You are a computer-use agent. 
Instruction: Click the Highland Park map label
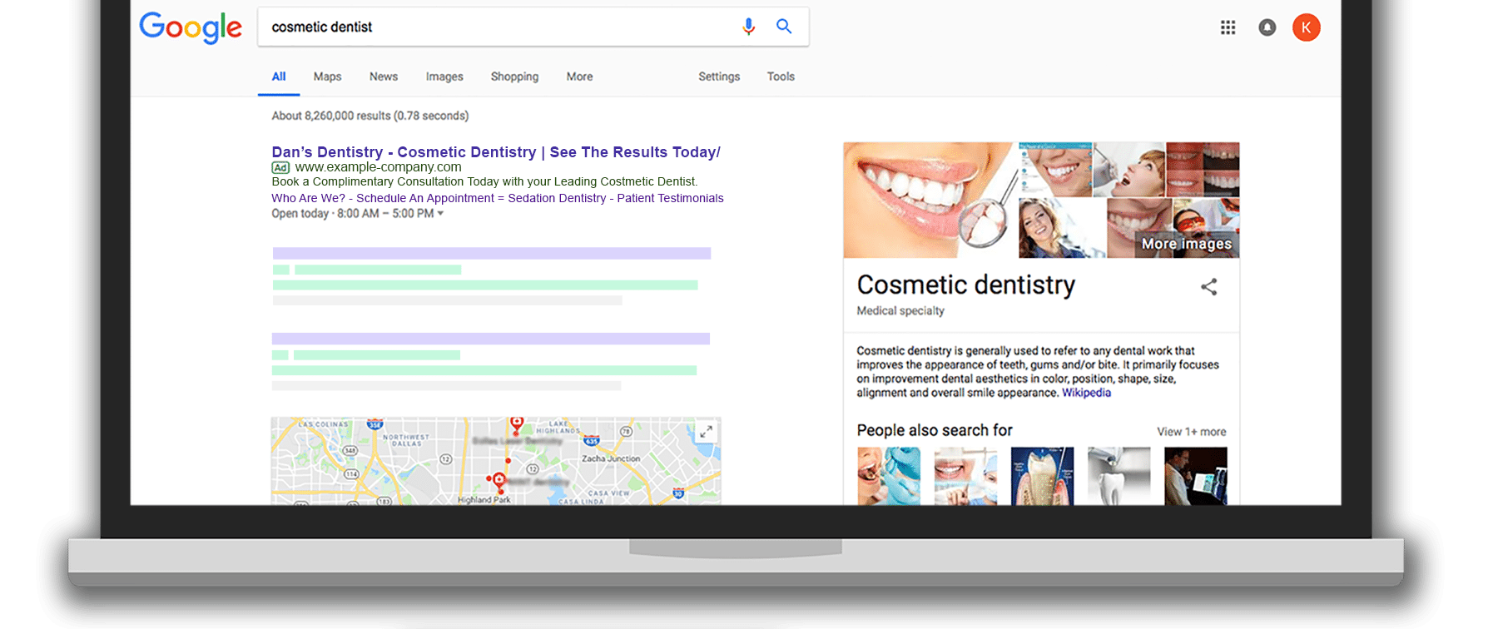(484, 500)
